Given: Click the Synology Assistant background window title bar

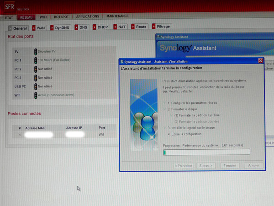Looking at the screenshot, I should pos(215,37).
